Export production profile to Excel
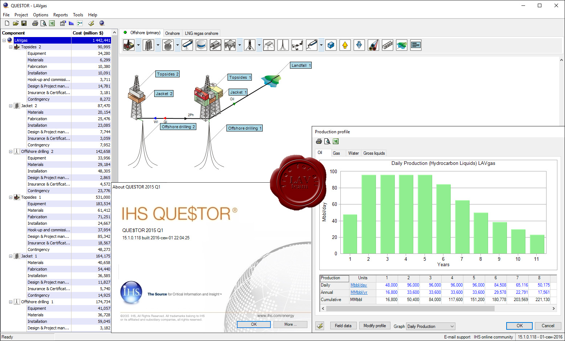This screenshot has width=565, height=341. click(336, 141)
